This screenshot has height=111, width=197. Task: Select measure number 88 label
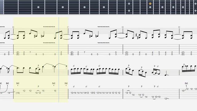click(x=123, y=27)
